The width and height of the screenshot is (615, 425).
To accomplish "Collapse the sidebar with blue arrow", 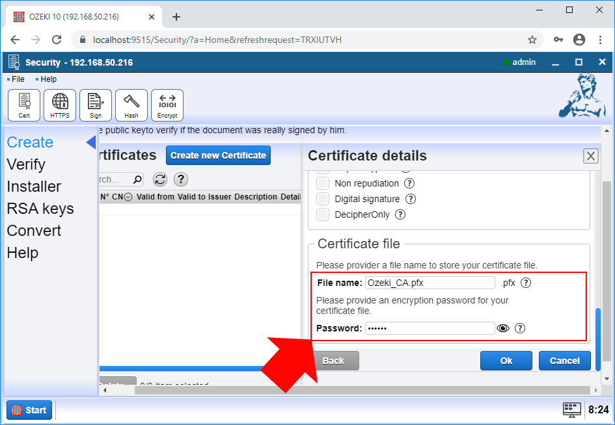I will point(91,142).
